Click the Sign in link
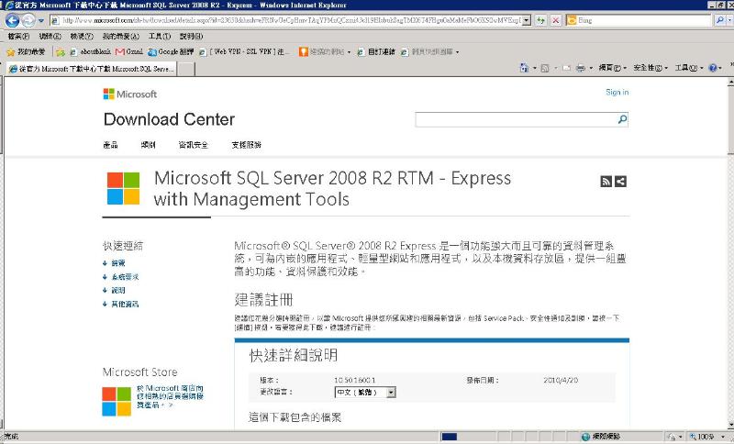Image resolution: width=734 pixels, height=444 pixels. coord(617,92)
